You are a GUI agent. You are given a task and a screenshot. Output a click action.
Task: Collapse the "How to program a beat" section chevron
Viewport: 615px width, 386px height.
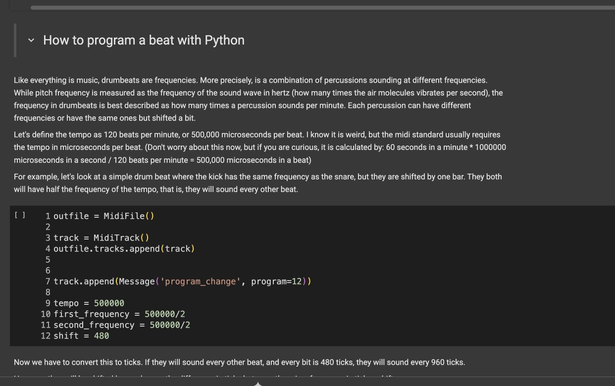tap(31, 40)
